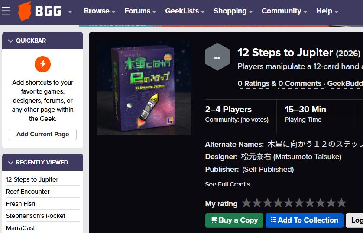Open the GeekBuddy link
This screenshot has height=233, width=363.
point(345,84)
